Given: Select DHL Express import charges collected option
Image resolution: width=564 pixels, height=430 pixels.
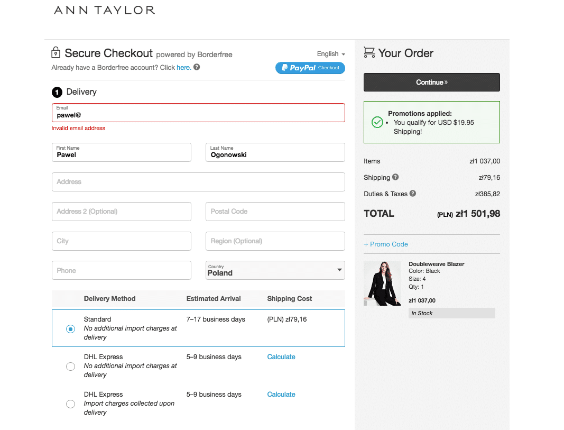Looking at the screenshot, I should (x=70, y=404).
